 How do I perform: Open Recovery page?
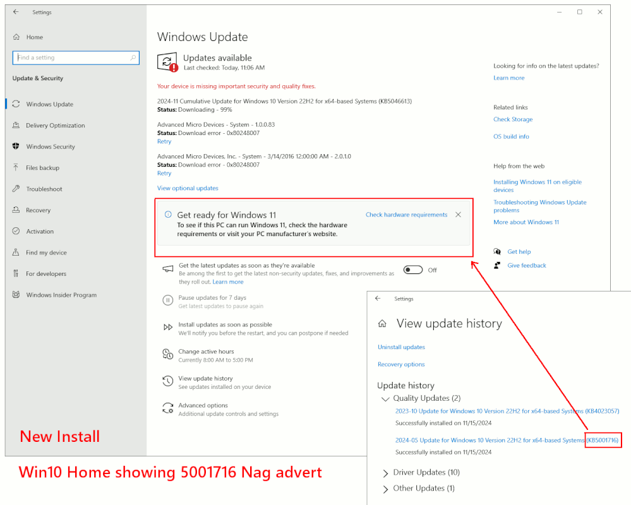39,210
